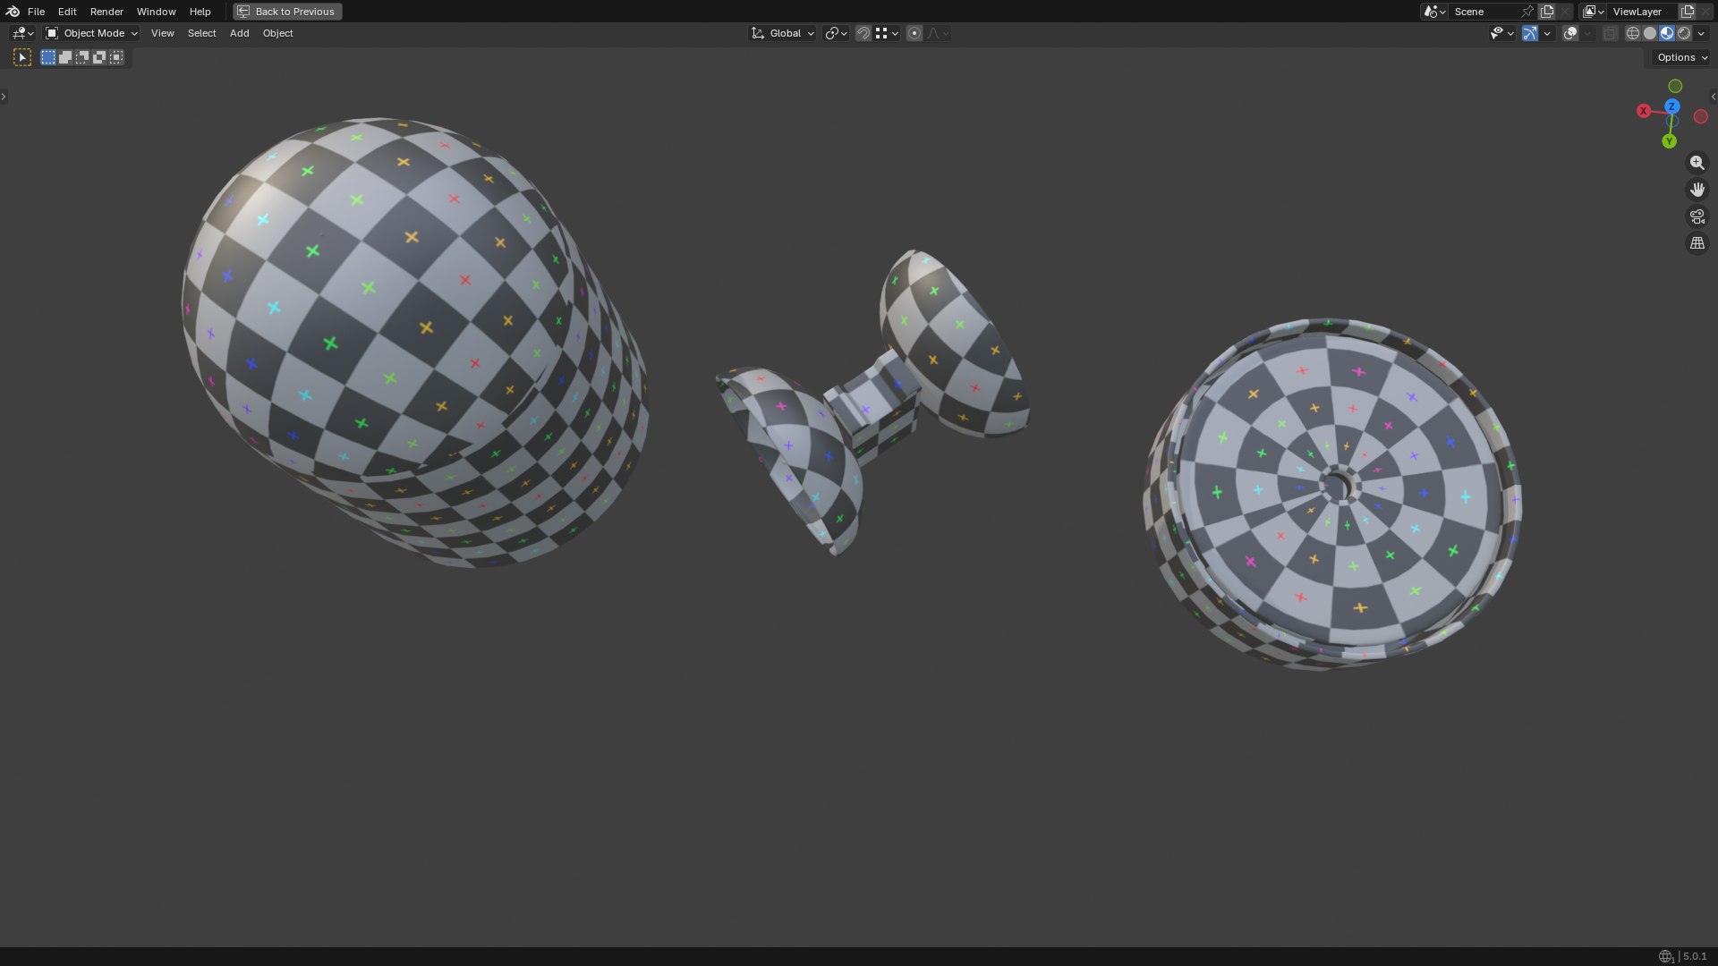Screen dimensions: 1718x966
Task: Open the viewport Object menu
Action: point(277,33)
